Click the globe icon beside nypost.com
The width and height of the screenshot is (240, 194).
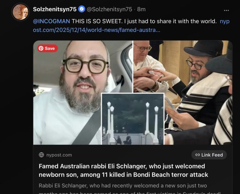41,155
